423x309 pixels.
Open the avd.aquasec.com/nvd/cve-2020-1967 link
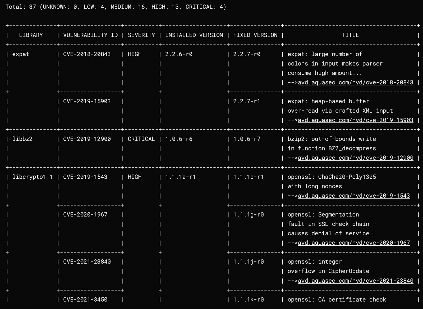354,243
